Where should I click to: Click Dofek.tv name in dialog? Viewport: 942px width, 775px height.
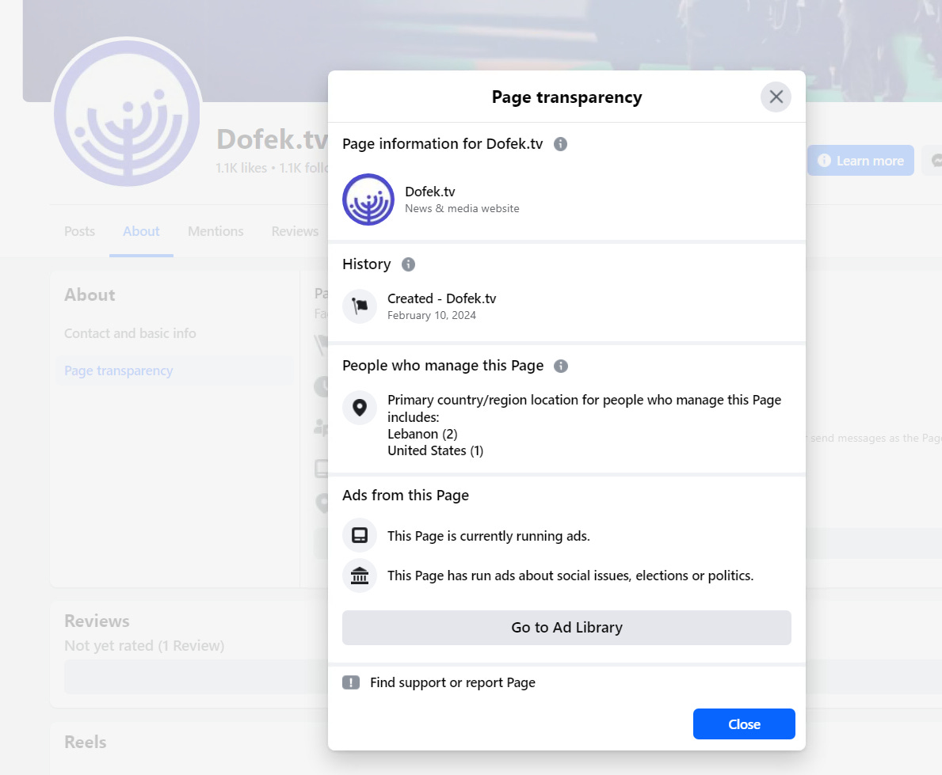pos(430,192)
